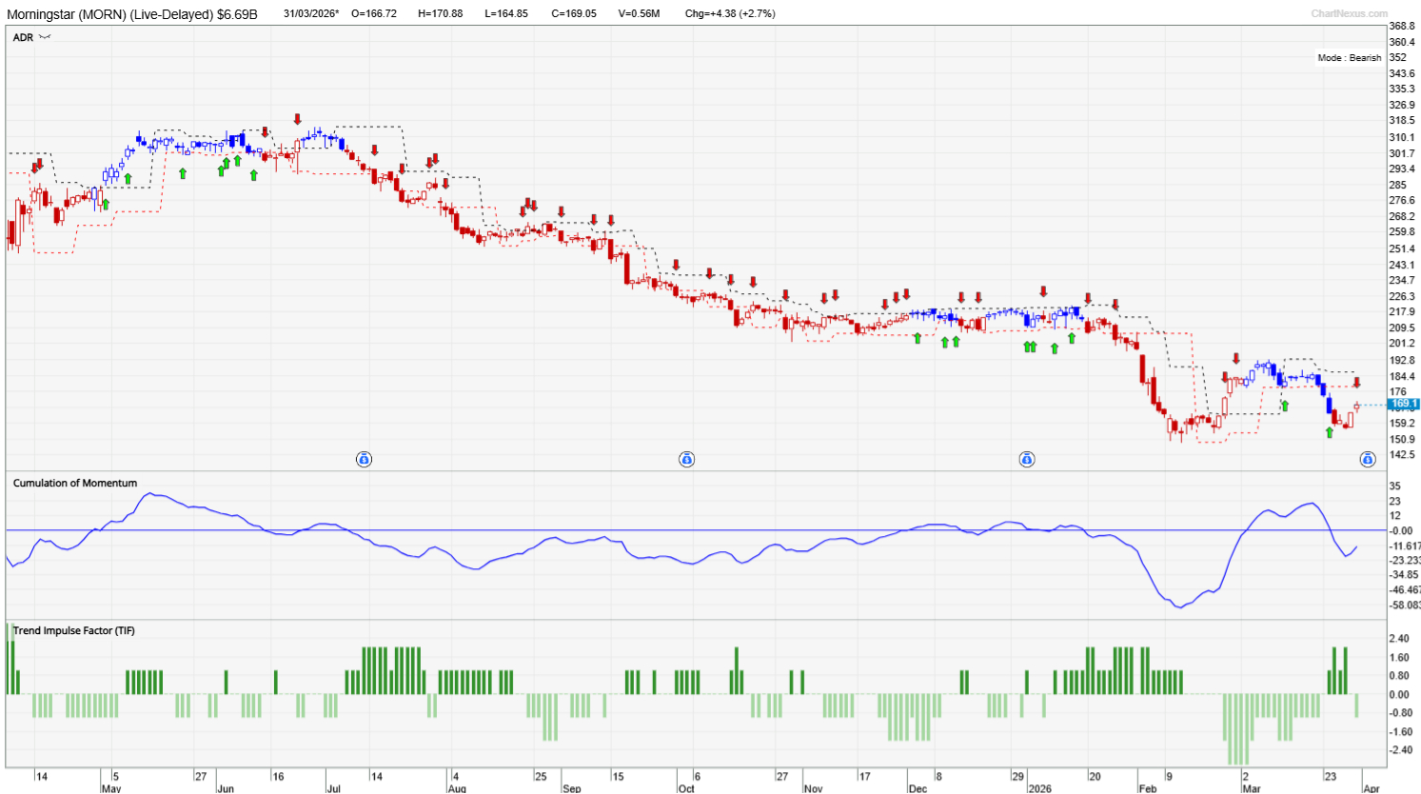The width and height of the screenshot is (1421, 794).
Task: Open the dividend marker icon near July
Action: (x=364, y=460)
